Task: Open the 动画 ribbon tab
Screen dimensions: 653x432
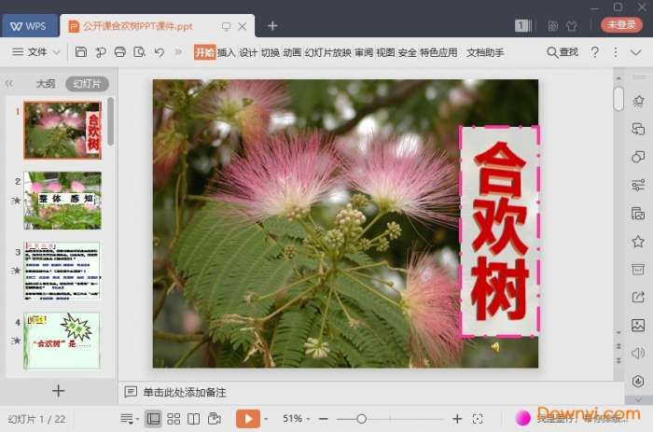Action: click(x=292, y=52)
